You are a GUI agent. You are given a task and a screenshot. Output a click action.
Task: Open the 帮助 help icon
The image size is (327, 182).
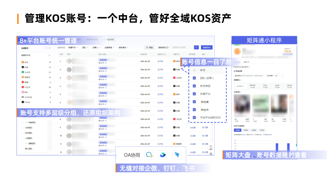click(211, 147)
